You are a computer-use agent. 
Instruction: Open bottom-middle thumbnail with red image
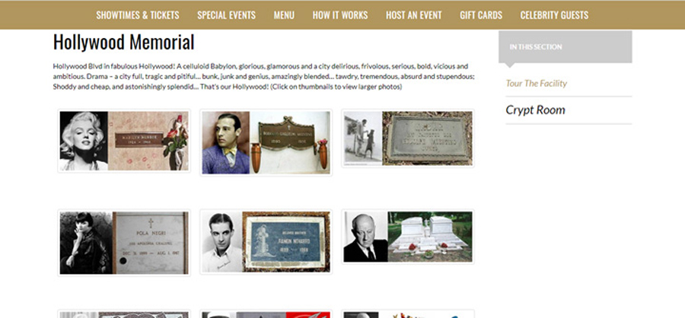click(x=266, y=314)
